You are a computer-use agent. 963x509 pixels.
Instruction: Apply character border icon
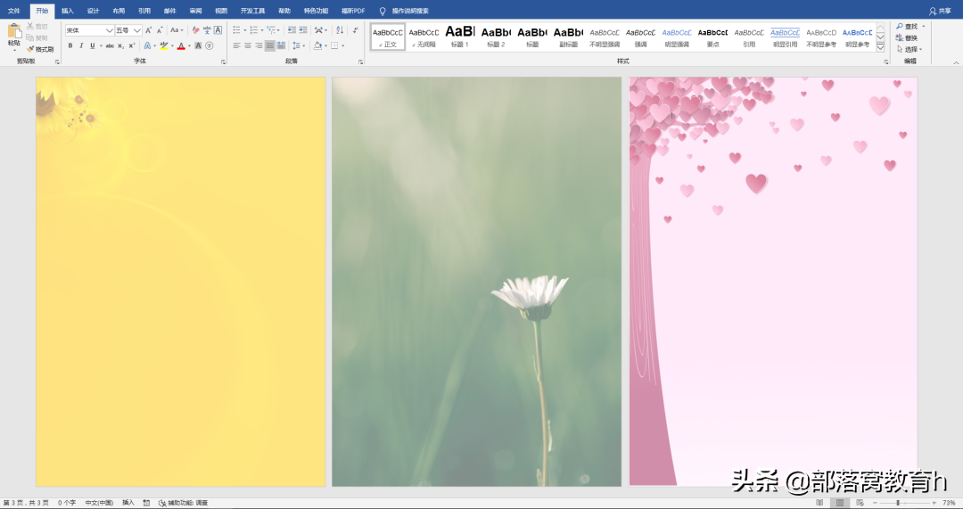(x=218, y=30)
